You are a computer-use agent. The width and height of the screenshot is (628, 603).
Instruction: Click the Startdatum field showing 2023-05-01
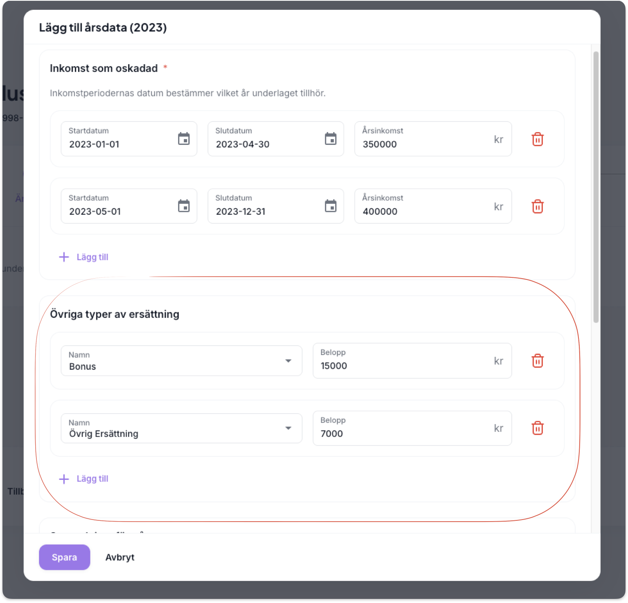119,211
